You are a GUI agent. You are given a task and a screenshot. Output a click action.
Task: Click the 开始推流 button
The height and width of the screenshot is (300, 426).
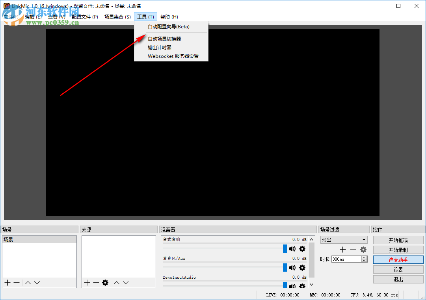click(398, 240)
